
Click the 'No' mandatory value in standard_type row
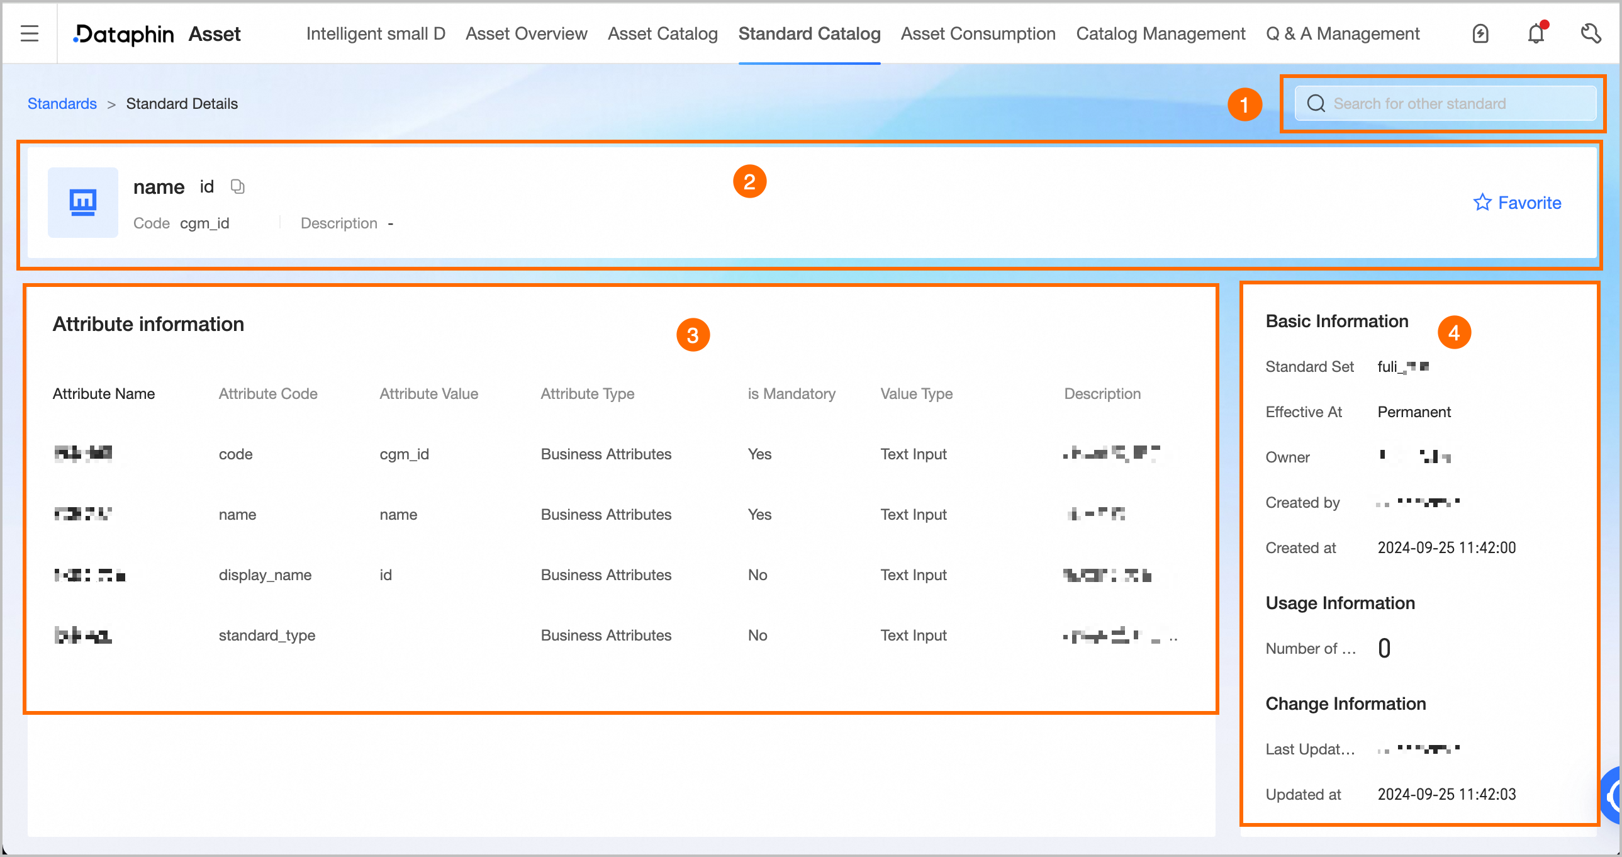758,636
